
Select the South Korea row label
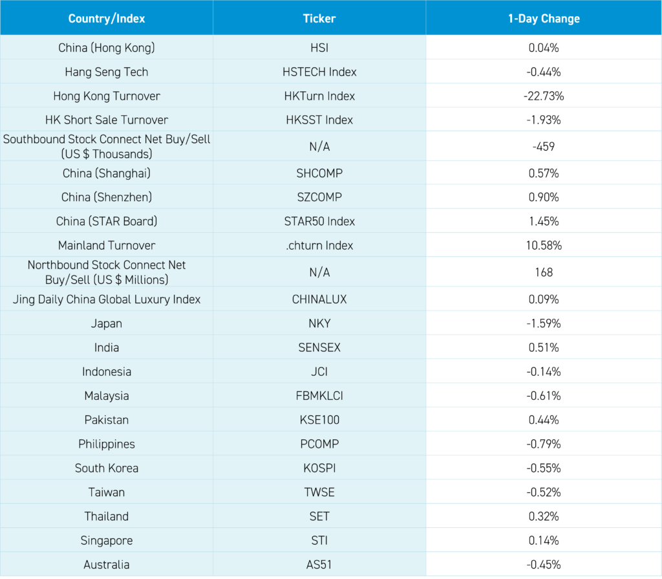pos(107,468)
